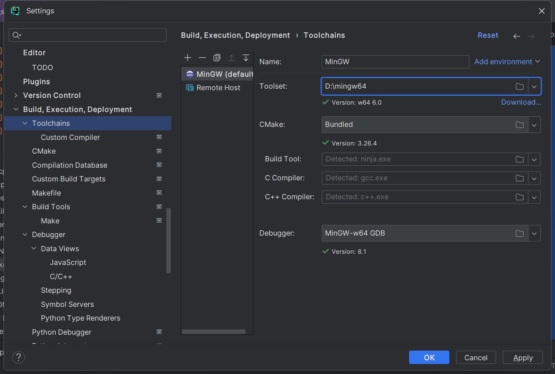The image size is (555, 374).
Task: Navigate forward in settings history
Action: point(531,36)
